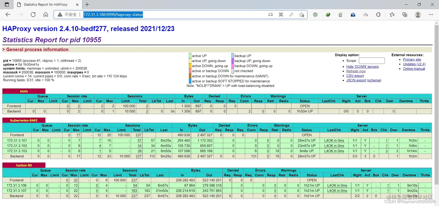
Task: Click the Scope filter input field
Action: (x=372, y=61)
